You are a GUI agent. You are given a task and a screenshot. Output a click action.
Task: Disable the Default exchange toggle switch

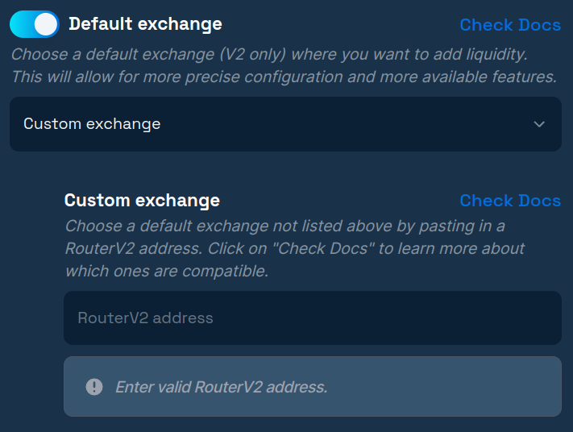pyautogui.click(x=35, y=24)
